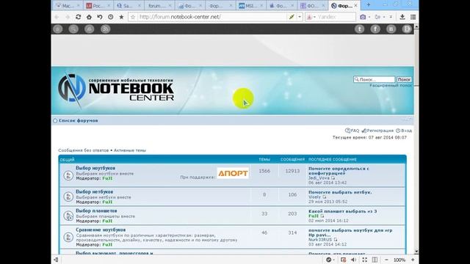
Task: Close the active 'Фор...' tab
Action: (x=355, y=5)
